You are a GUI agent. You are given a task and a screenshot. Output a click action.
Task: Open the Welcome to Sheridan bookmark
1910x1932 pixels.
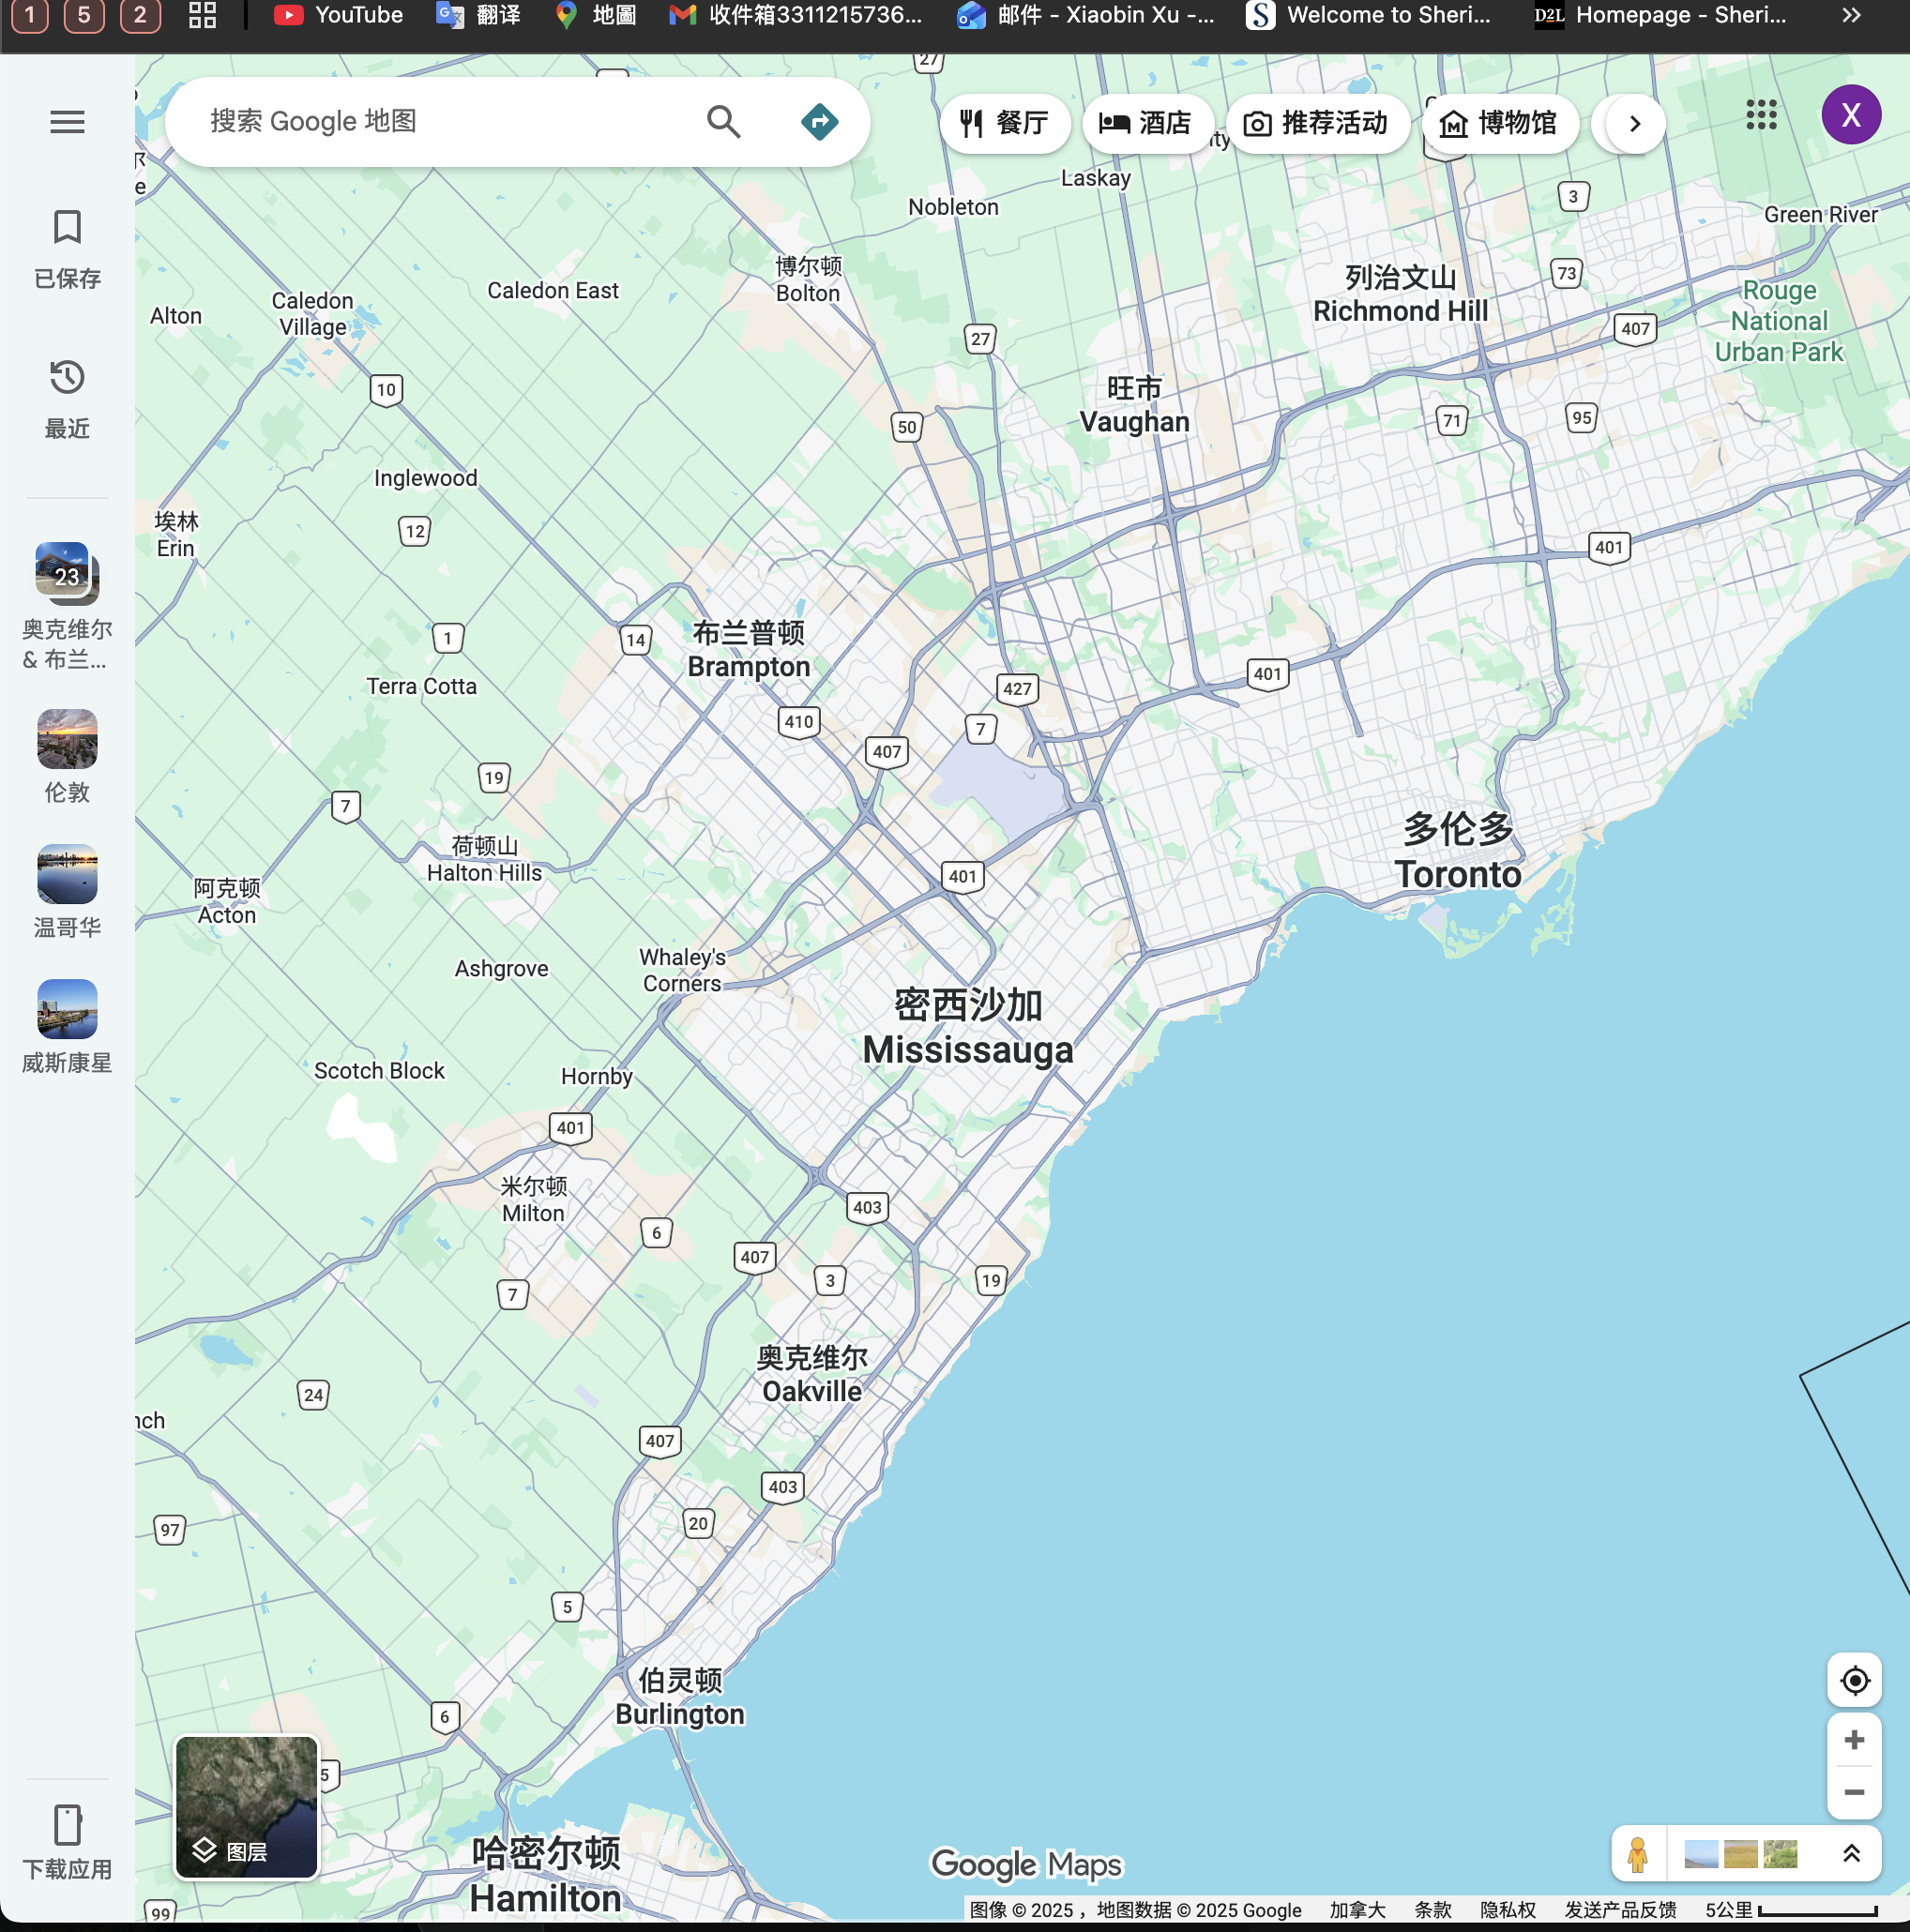click(1369, 15)
